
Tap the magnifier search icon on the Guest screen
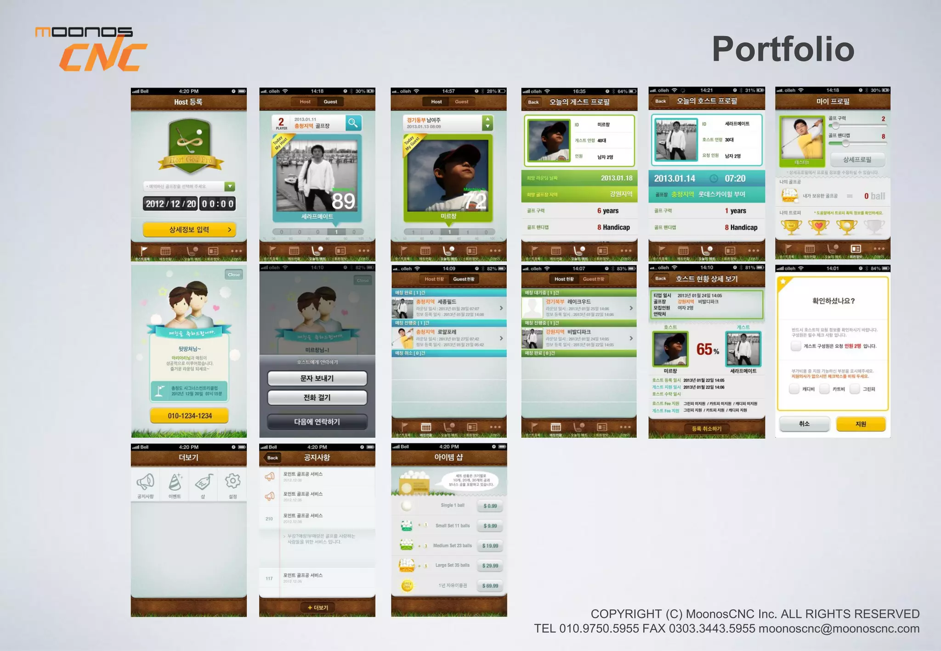(353, 123)
